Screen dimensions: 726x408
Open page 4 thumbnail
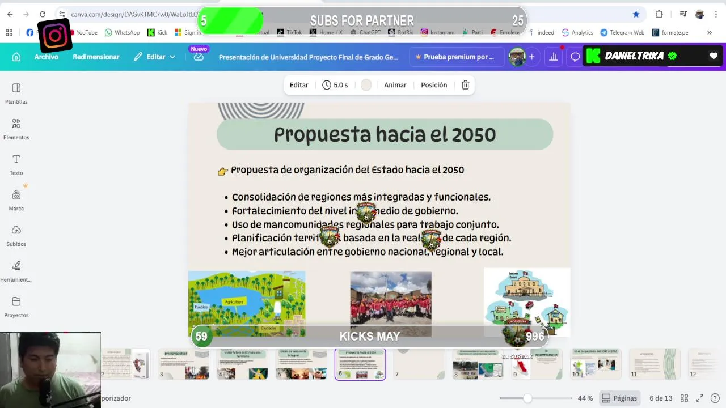point(242,364)
